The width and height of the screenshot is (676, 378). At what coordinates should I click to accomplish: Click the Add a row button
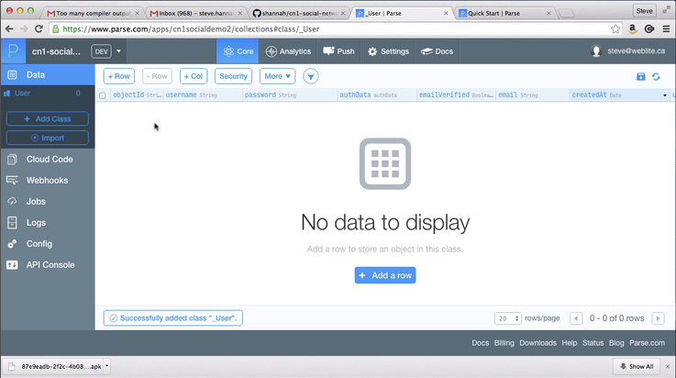[x=385, y=275]
